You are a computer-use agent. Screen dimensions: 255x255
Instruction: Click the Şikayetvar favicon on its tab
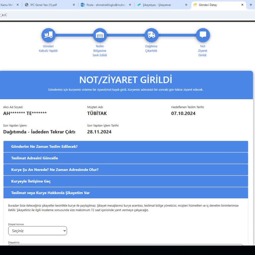(139, 5)
